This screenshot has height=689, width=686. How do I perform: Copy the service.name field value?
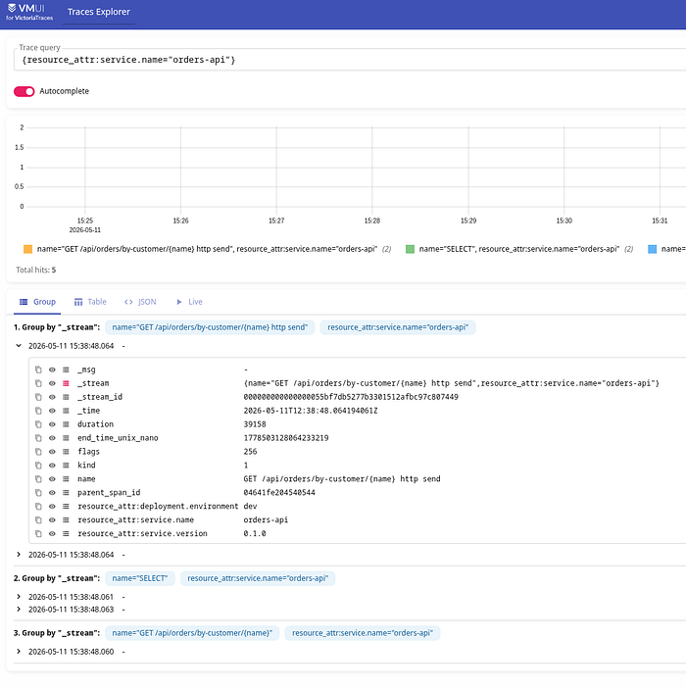[38, 519]
